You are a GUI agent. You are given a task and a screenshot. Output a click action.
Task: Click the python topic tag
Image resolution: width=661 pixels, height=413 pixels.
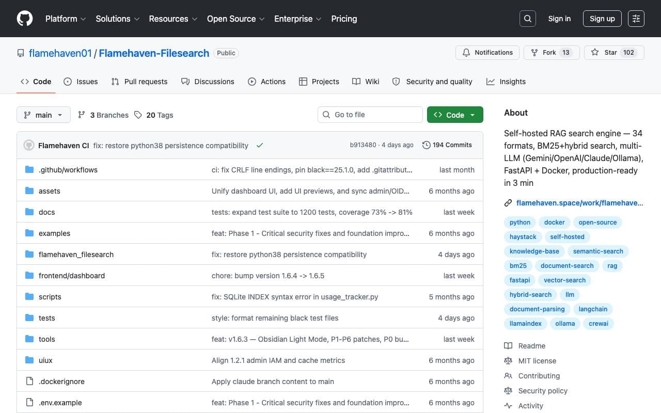[x=520, y=223]
